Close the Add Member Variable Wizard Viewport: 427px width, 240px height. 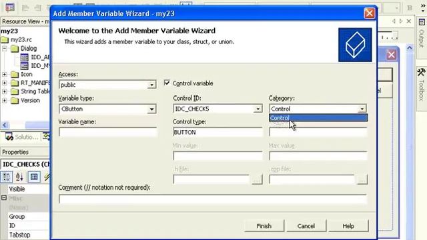370,13
